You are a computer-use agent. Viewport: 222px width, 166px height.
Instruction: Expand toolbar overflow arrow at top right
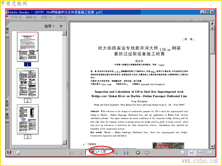212,24
